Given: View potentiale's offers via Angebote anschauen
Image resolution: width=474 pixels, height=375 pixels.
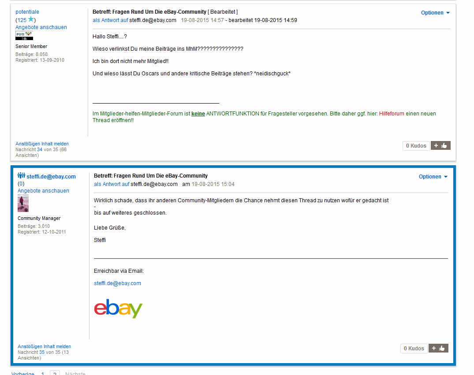Looking at the screenshot, I should (x=41, y=27).
